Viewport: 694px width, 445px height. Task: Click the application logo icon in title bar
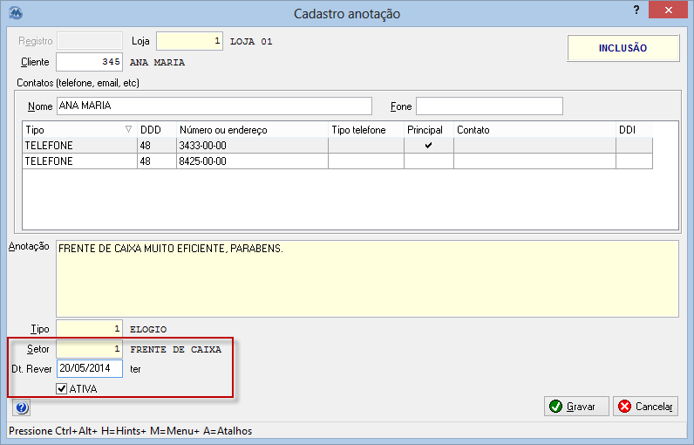click(x=16, y=13)
